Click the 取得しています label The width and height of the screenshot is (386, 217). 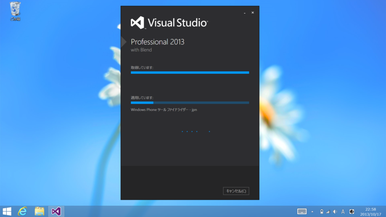(142, 68)
